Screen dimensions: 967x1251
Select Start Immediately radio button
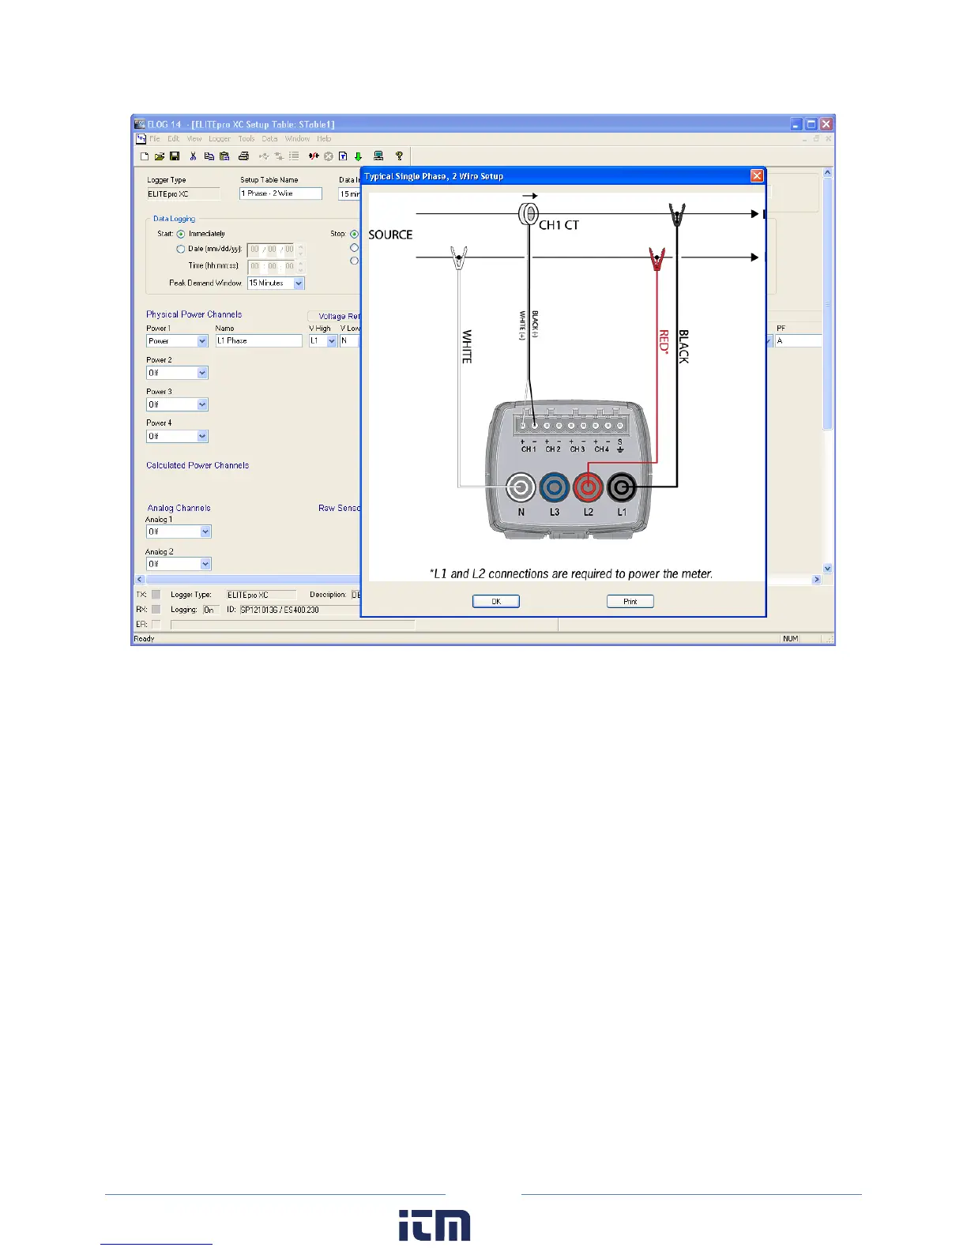click(181, 234)
